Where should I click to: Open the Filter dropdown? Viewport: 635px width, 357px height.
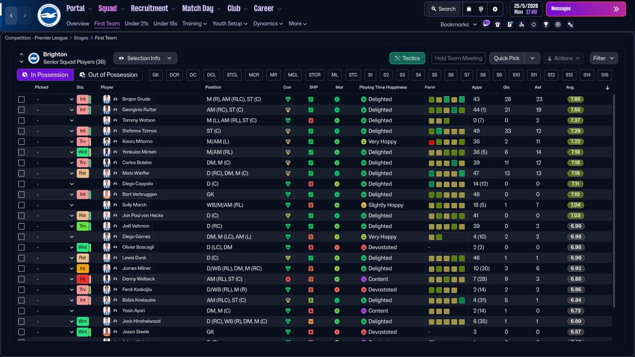(604, 59)
